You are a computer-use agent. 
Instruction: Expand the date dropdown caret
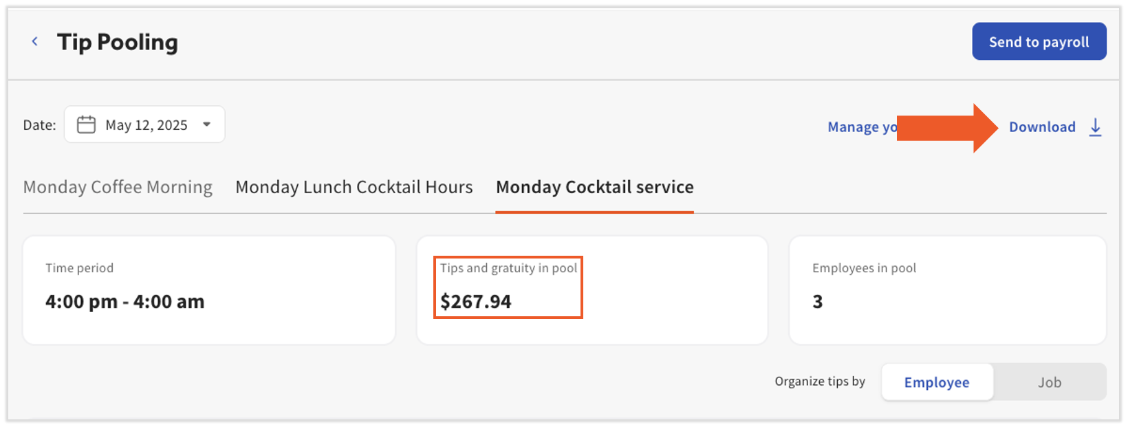(206, 124)
